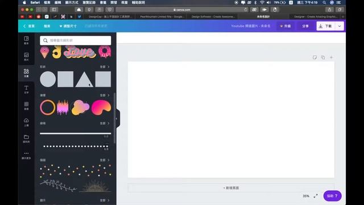Click Add new page (新增頁面) bar

[x=231, y=188]
